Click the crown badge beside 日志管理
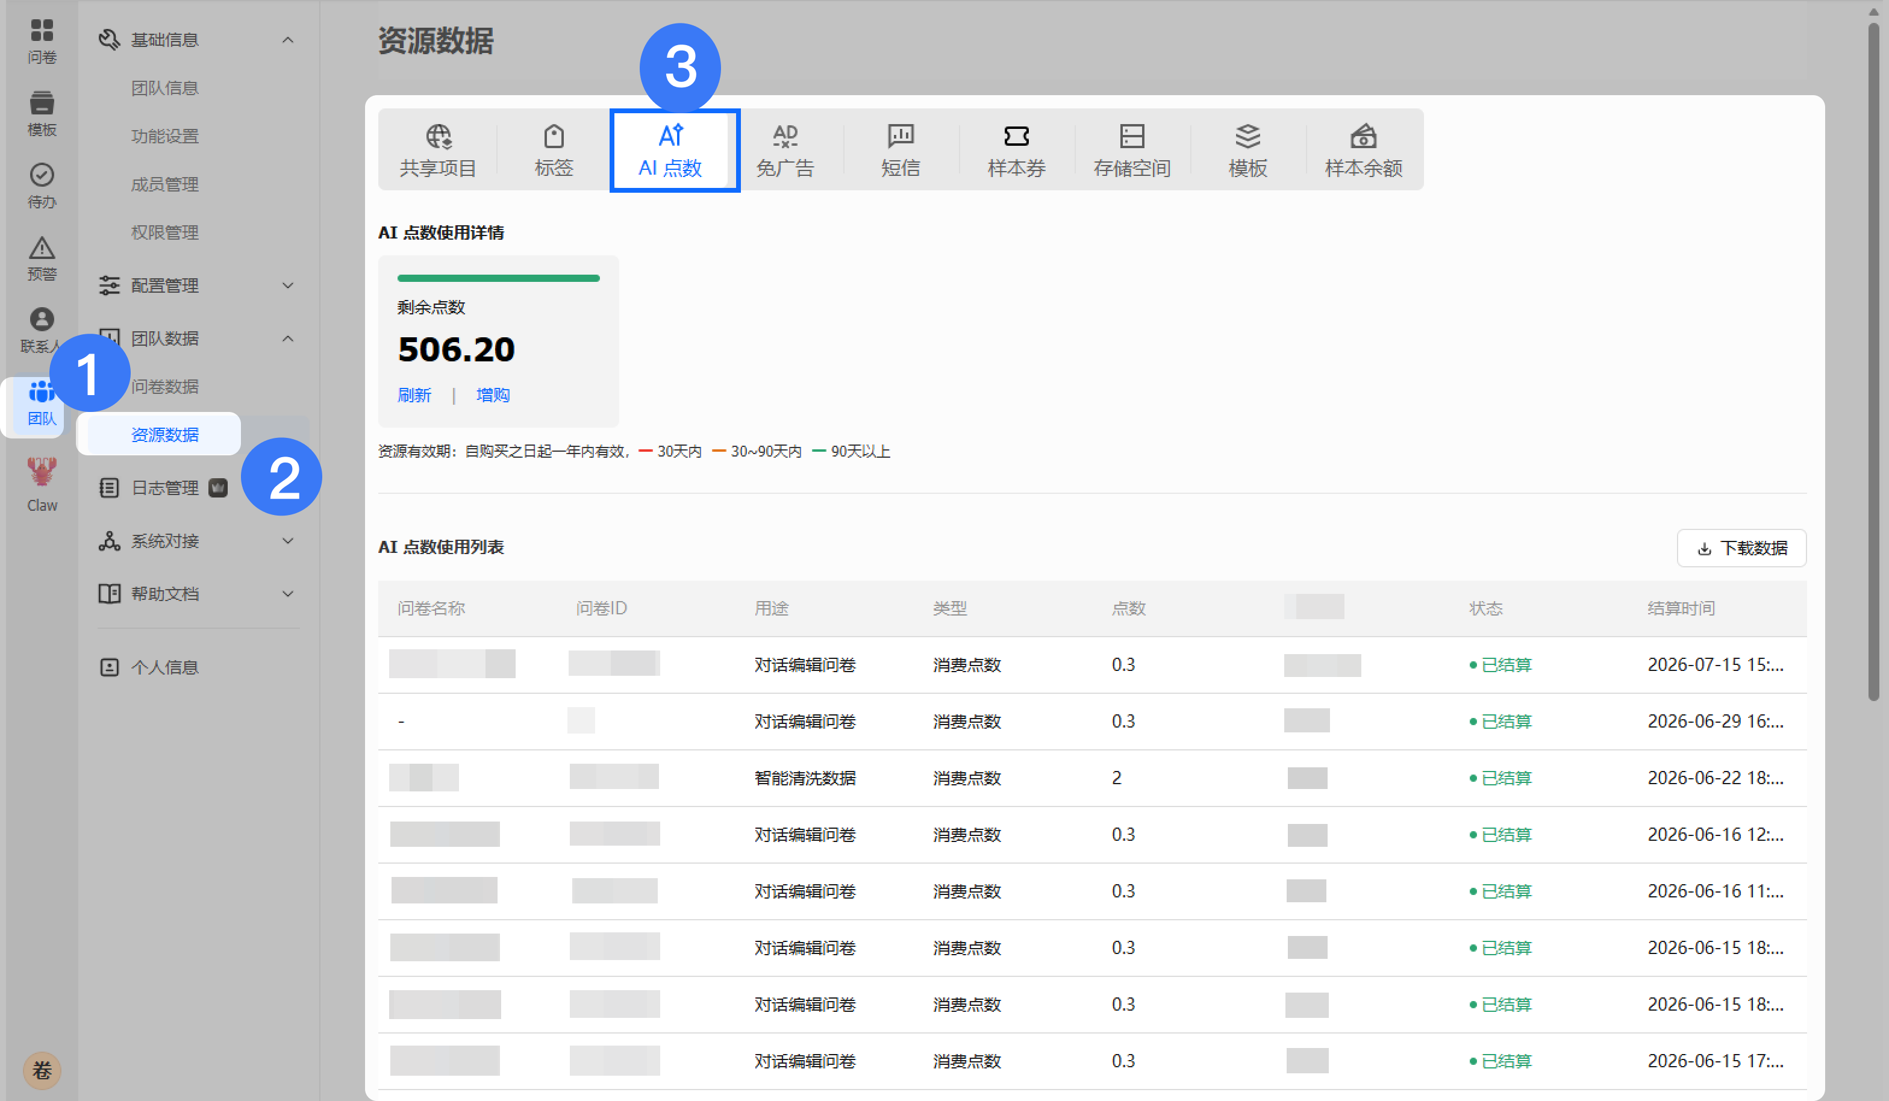Image resolution: width=1889 pixels, height=1101 pixels. (x=218, y=488)
